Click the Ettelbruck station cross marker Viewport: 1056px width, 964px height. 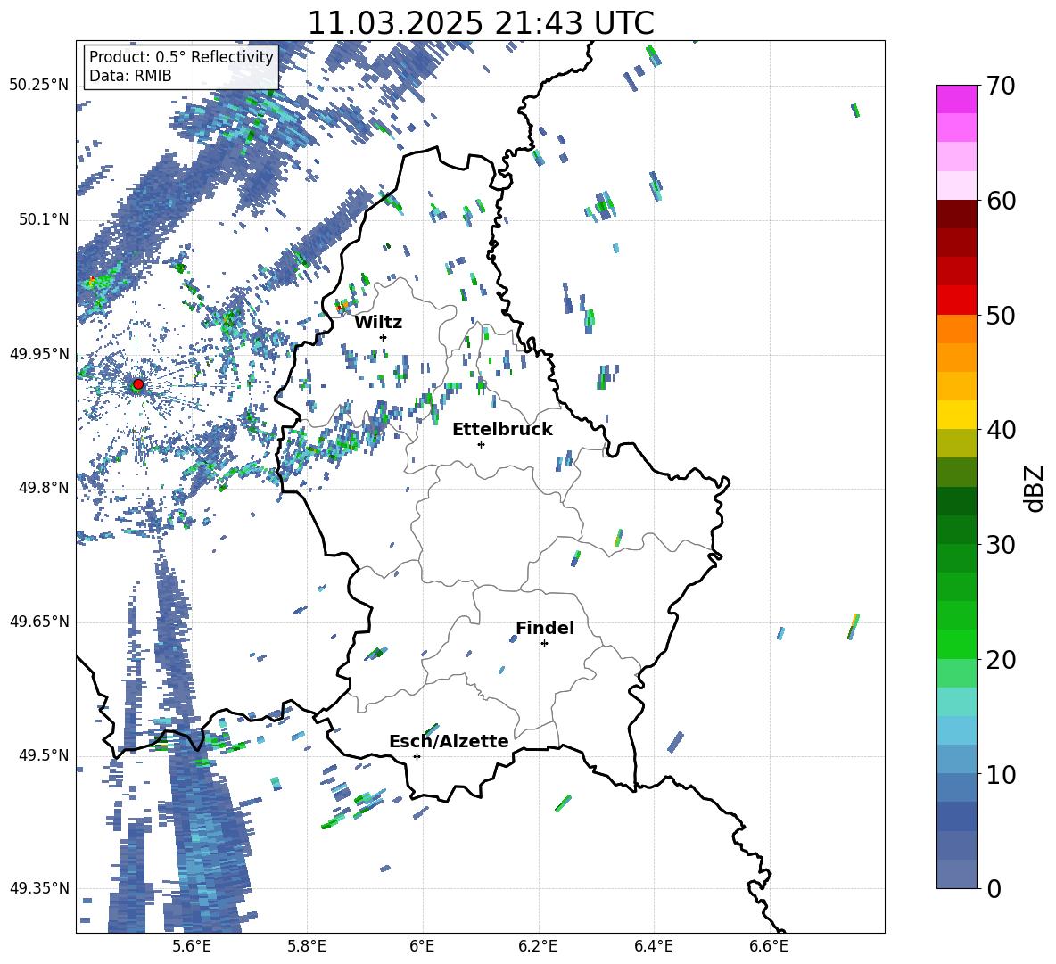pyautogui.click(x=481, y=444)
